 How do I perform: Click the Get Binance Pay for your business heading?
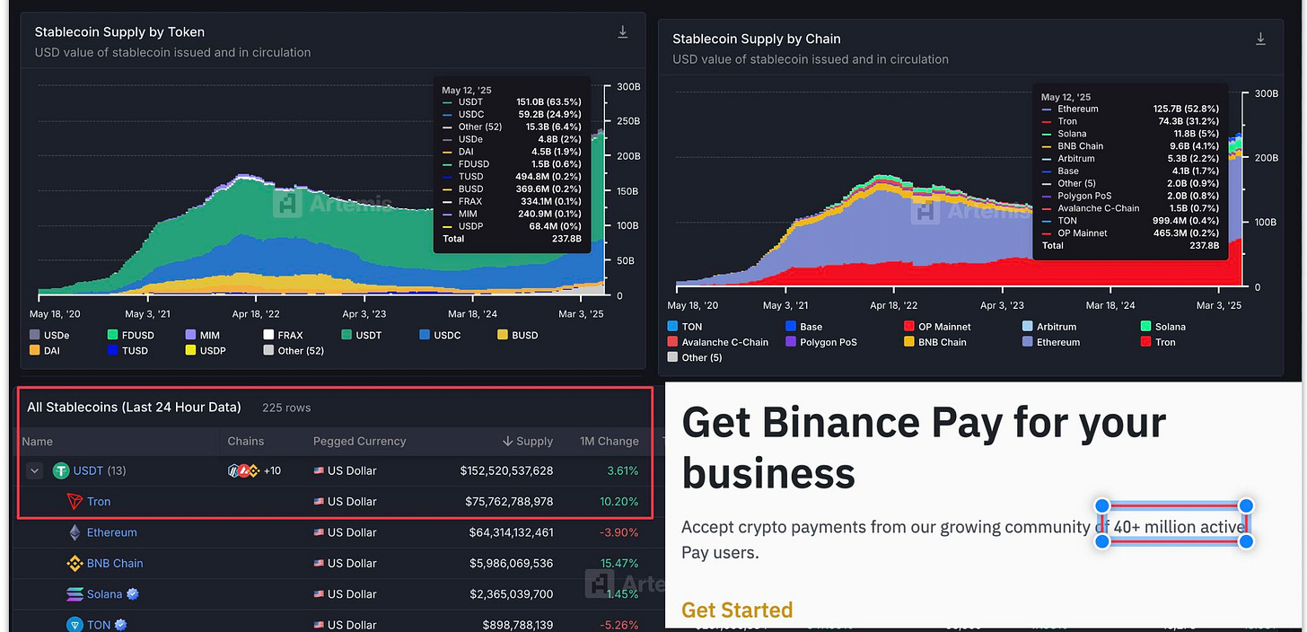pyautogui.click(x=924, y=447)
